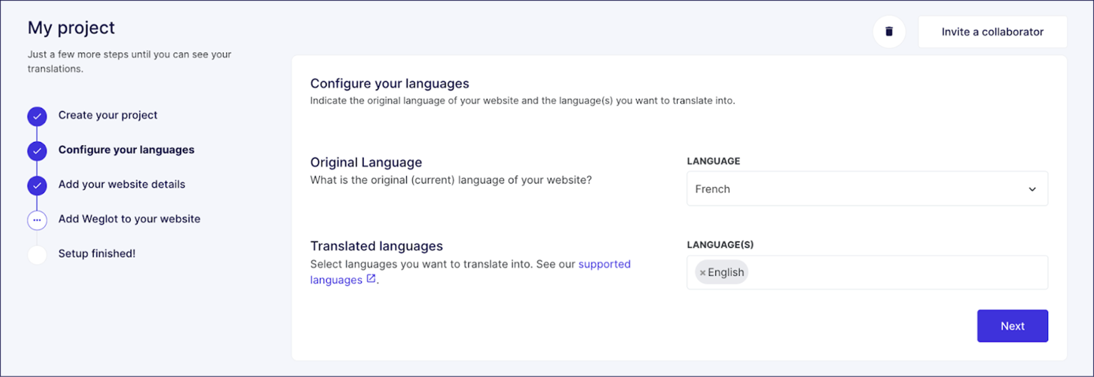The image size is (1094, 377).
Task: Click the checkmark beside Add your website details
Action: pyautogui.click(x=37, y=186)
